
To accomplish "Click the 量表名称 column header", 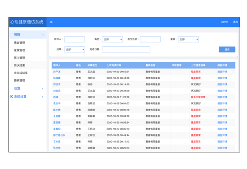I will (150, 65).
